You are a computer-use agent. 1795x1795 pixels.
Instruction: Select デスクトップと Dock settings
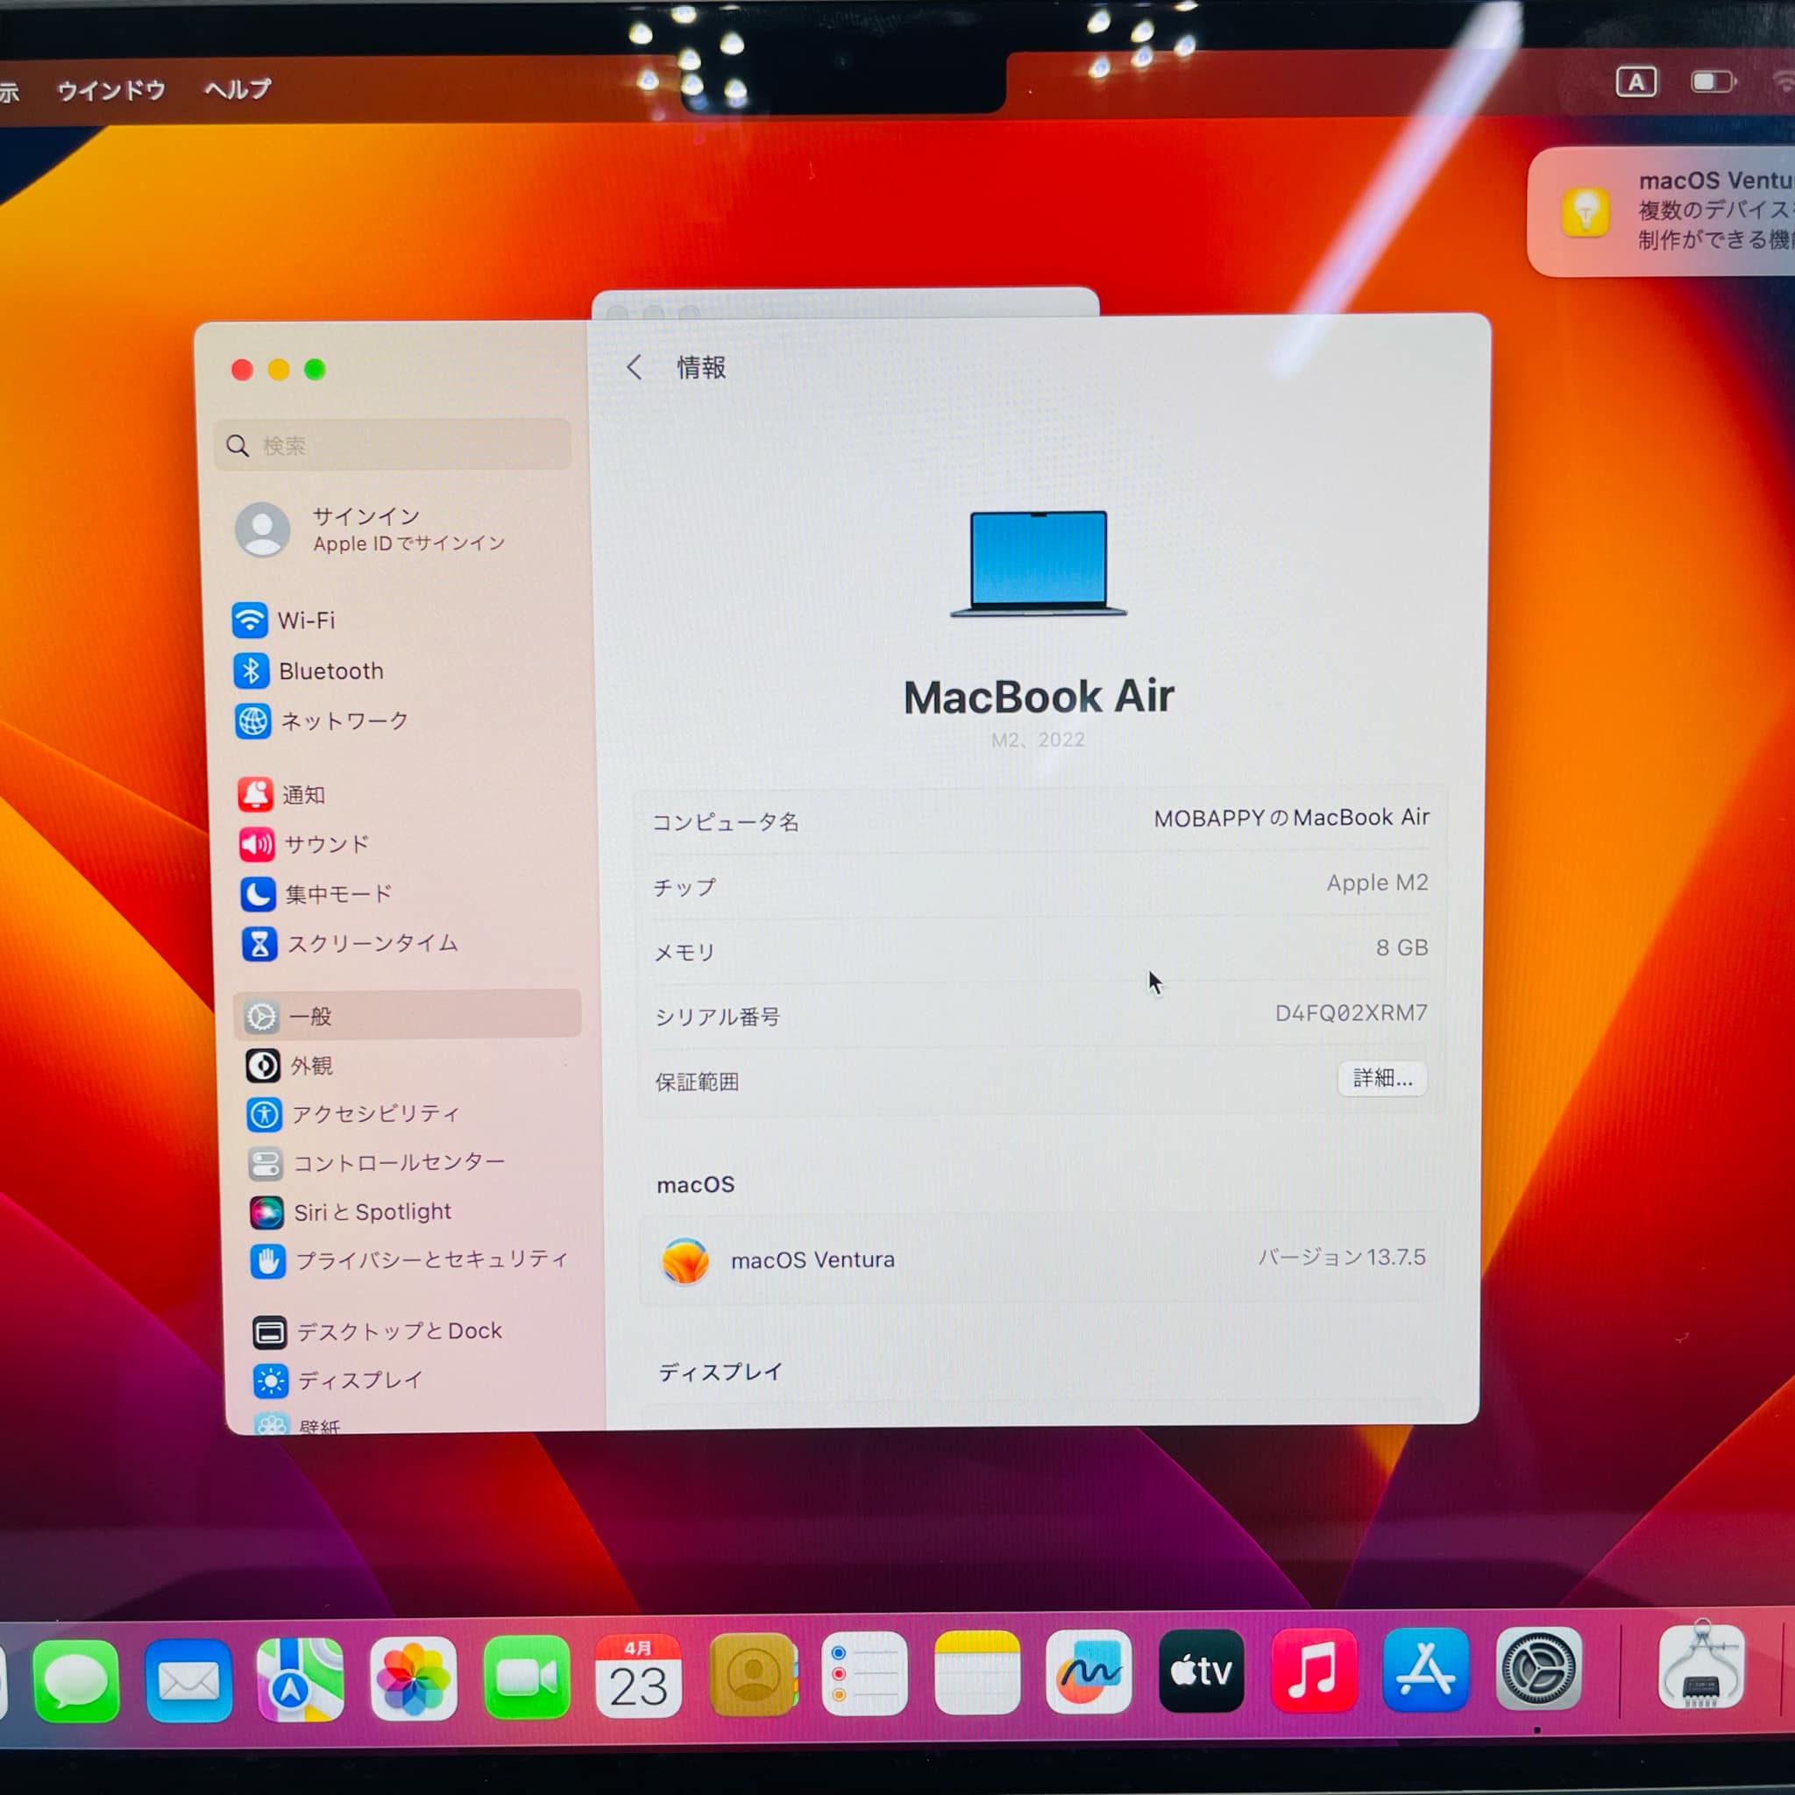tap(398, 1330)
